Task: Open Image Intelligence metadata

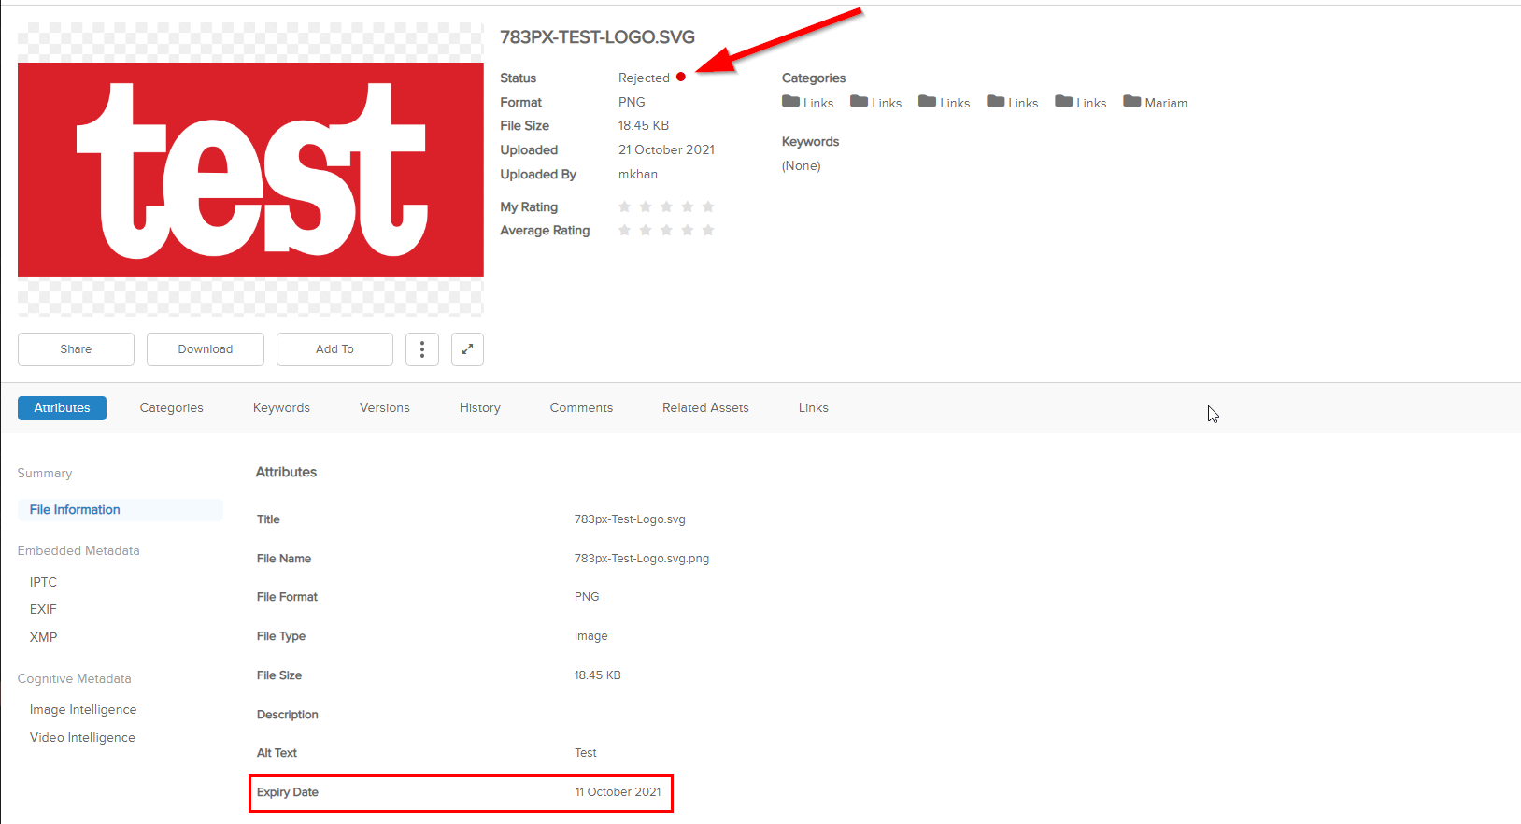Action: pyautogui.click(x=83, y=710)
